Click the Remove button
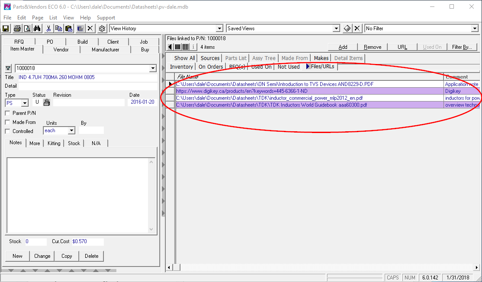The image size is (482, 282). (373, 47)
